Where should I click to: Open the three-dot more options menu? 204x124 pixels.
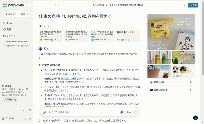coord(178,5)
